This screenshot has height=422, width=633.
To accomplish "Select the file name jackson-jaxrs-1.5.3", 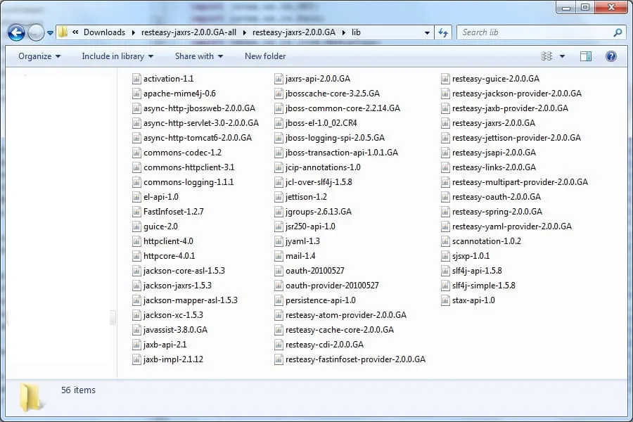I will (x=178, y=286).
